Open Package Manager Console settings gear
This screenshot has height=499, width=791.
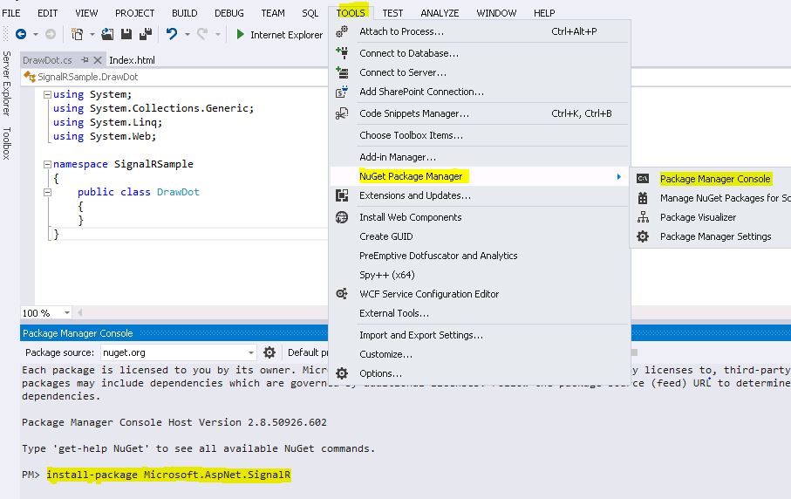tap(269, 352)
